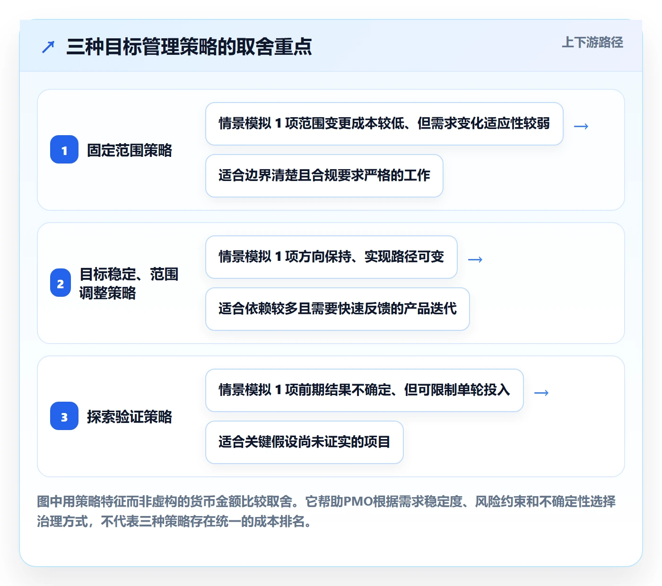Click the diagonal arrow icon beside the title
Viewport: 662px width, 586px height.
click(48, 47)
